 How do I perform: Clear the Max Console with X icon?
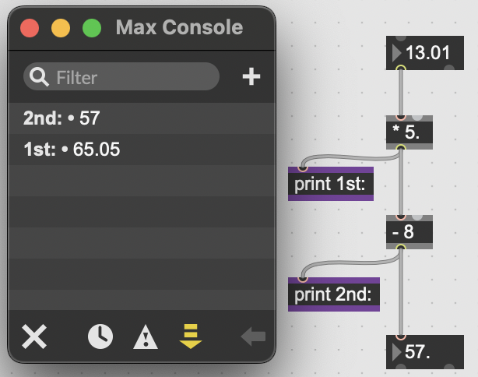pos(34,336)
